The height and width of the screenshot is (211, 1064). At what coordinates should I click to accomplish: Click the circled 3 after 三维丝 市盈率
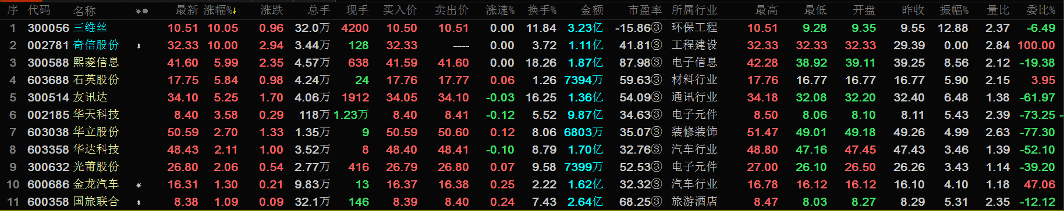click(657, 28)
